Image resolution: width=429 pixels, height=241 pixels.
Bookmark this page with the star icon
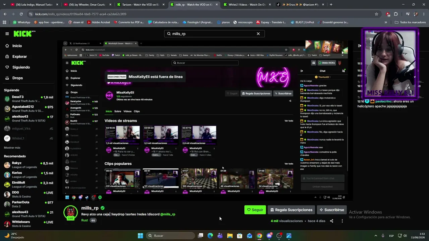point(376,14)
